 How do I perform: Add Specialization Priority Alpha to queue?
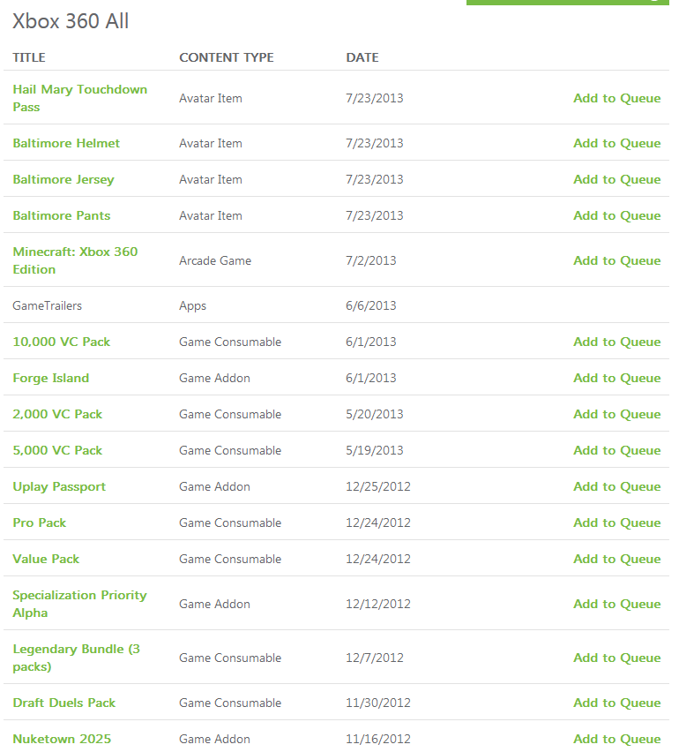click(616, 604)
